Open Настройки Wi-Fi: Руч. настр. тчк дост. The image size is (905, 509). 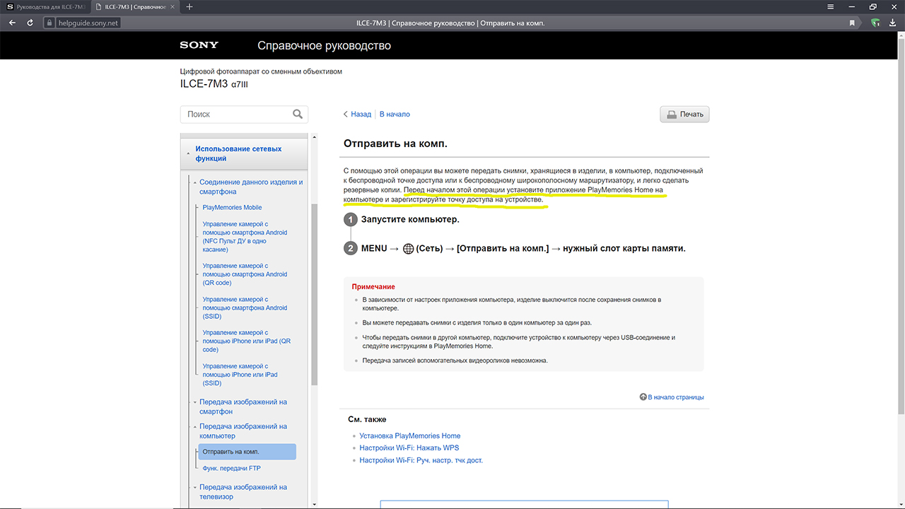(x=421, y=460)
